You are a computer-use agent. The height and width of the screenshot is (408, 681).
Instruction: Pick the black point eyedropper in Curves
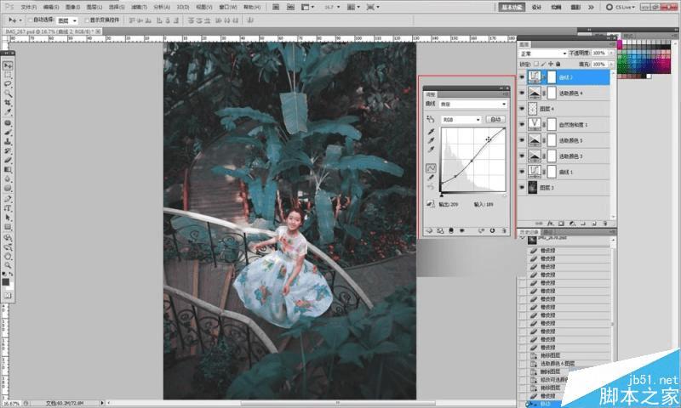[431, 133]
